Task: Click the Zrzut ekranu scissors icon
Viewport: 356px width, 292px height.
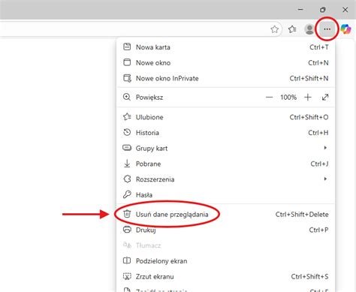Action: (127, 276)
